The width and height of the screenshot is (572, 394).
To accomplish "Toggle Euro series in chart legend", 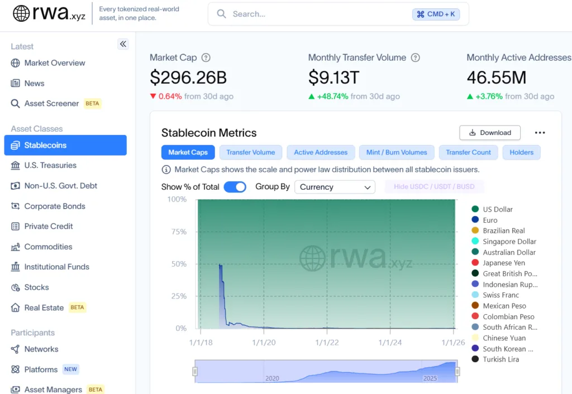I will click(490, 220).
